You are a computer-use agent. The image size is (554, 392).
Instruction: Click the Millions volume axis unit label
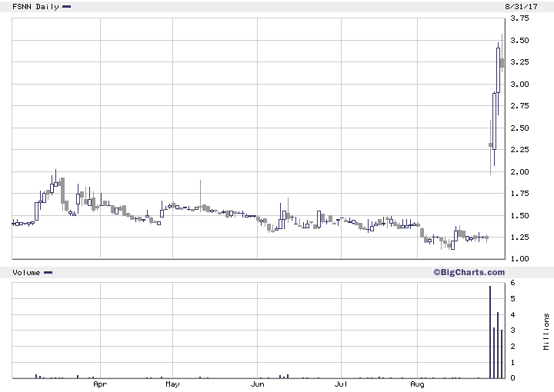[546, 331]
